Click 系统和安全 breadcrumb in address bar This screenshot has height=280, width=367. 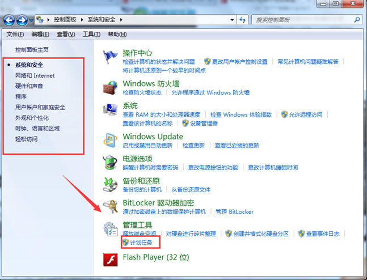click(x=102, y=20)
